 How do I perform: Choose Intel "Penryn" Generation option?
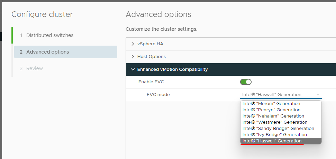click(281, 110)
